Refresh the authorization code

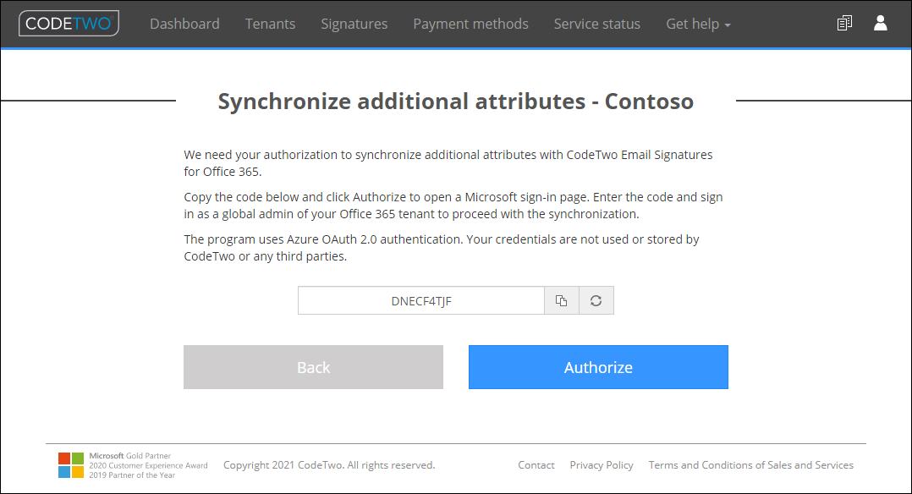596,300
